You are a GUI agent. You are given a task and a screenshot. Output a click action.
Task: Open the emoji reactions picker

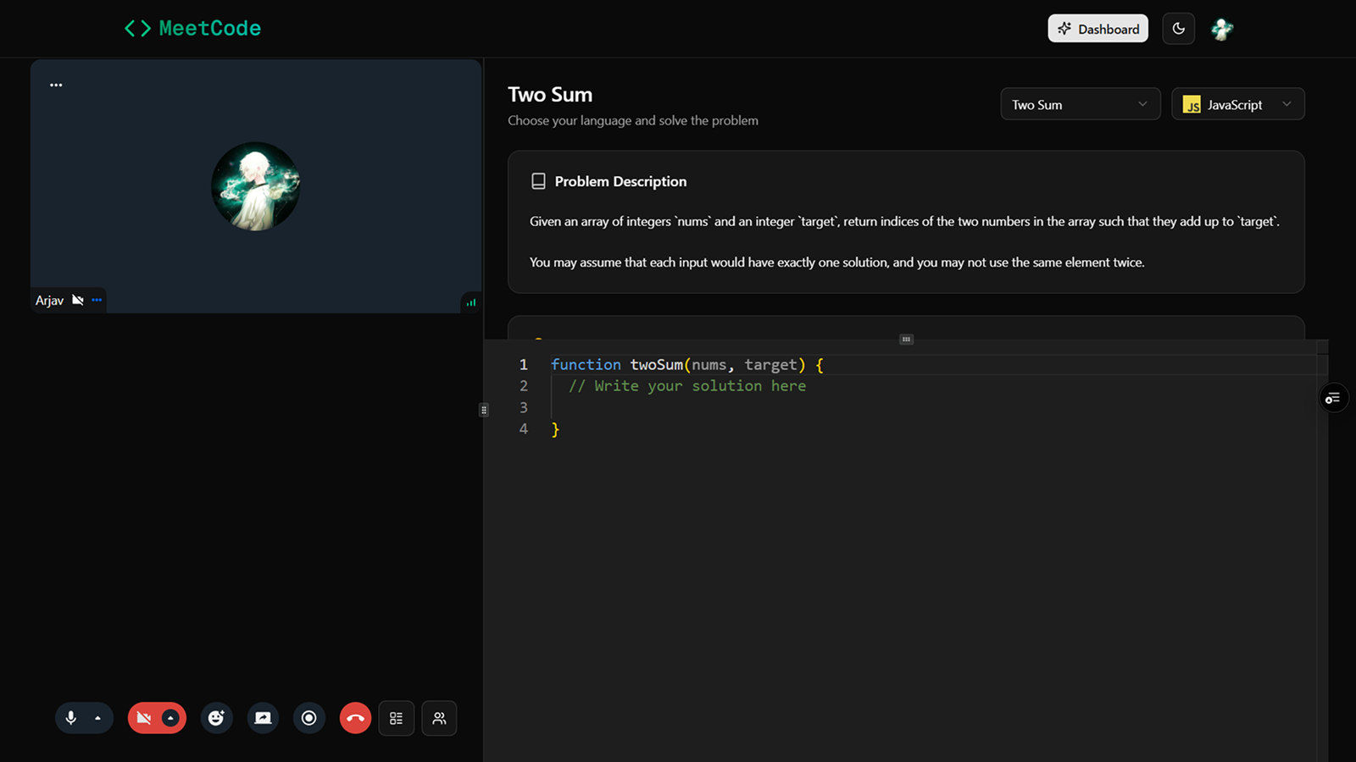click(x=216, y=717)
